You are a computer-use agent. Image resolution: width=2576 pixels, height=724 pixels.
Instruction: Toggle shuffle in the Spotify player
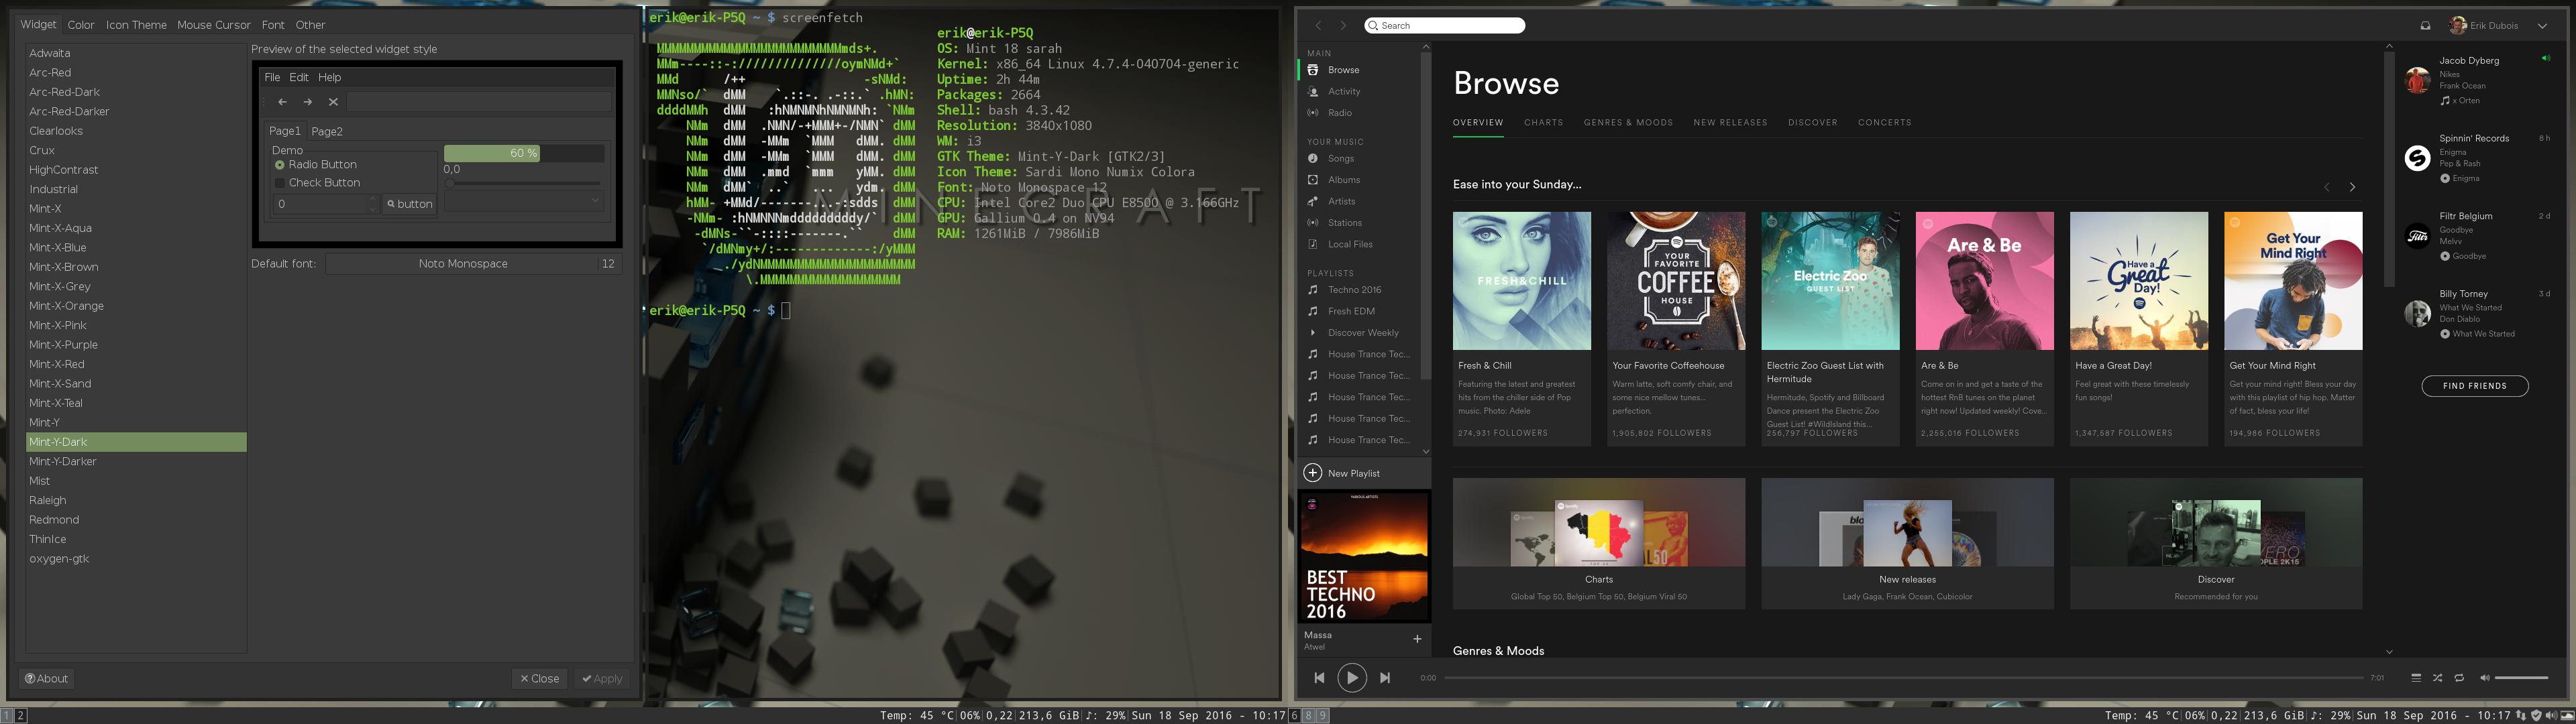(x=2437, y=678)
